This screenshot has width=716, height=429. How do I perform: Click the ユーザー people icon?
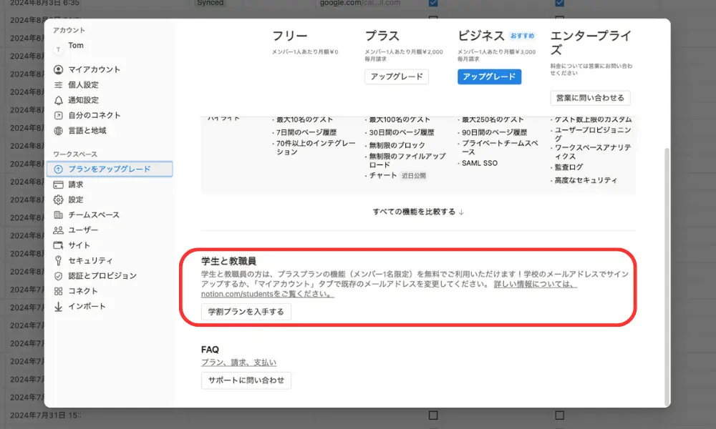coord(59,230)
